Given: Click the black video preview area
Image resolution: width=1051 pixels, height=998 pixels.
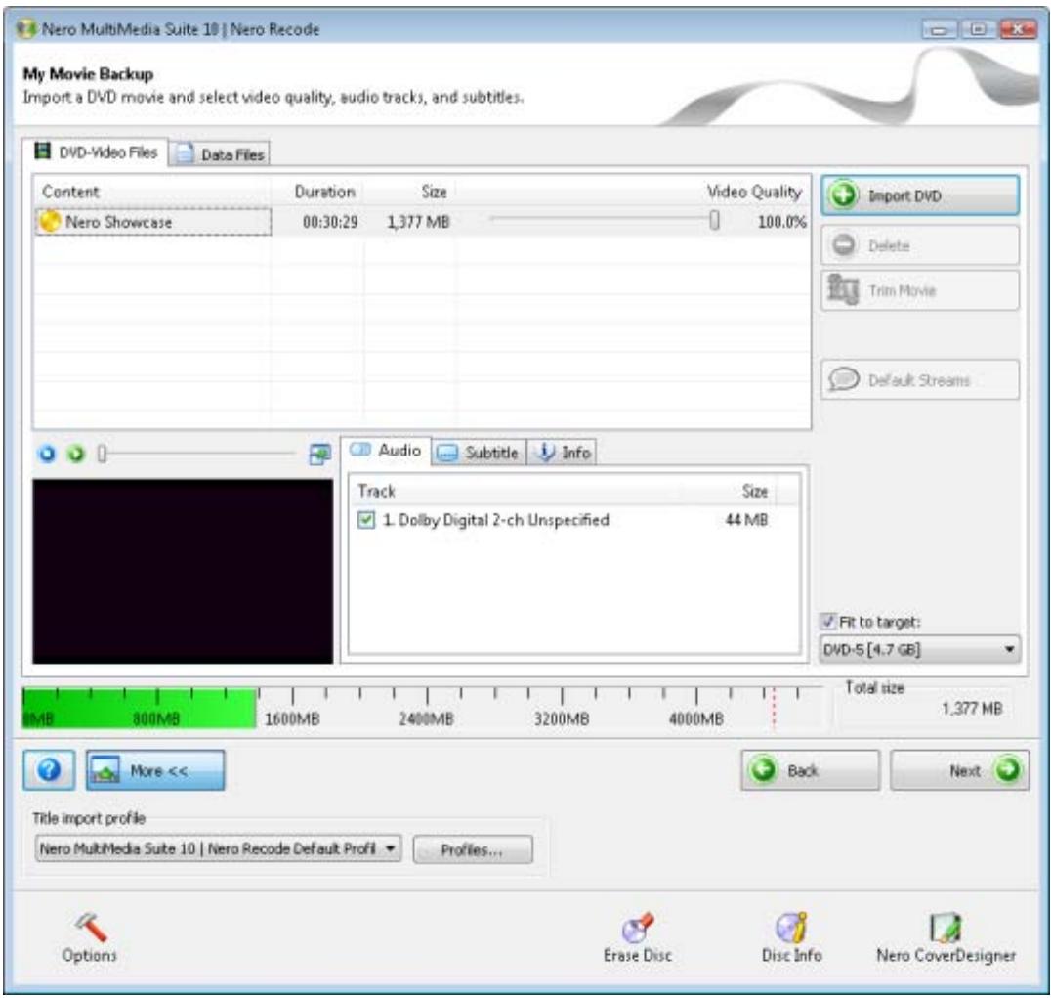Looking at the screenshot, I should tap(183, 571).
